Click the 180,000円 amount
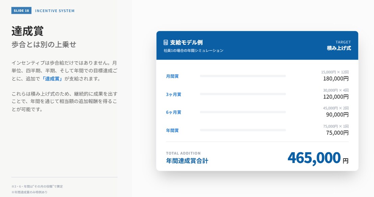The width and height of the screenshot is (374, 197). click(336, 78)
